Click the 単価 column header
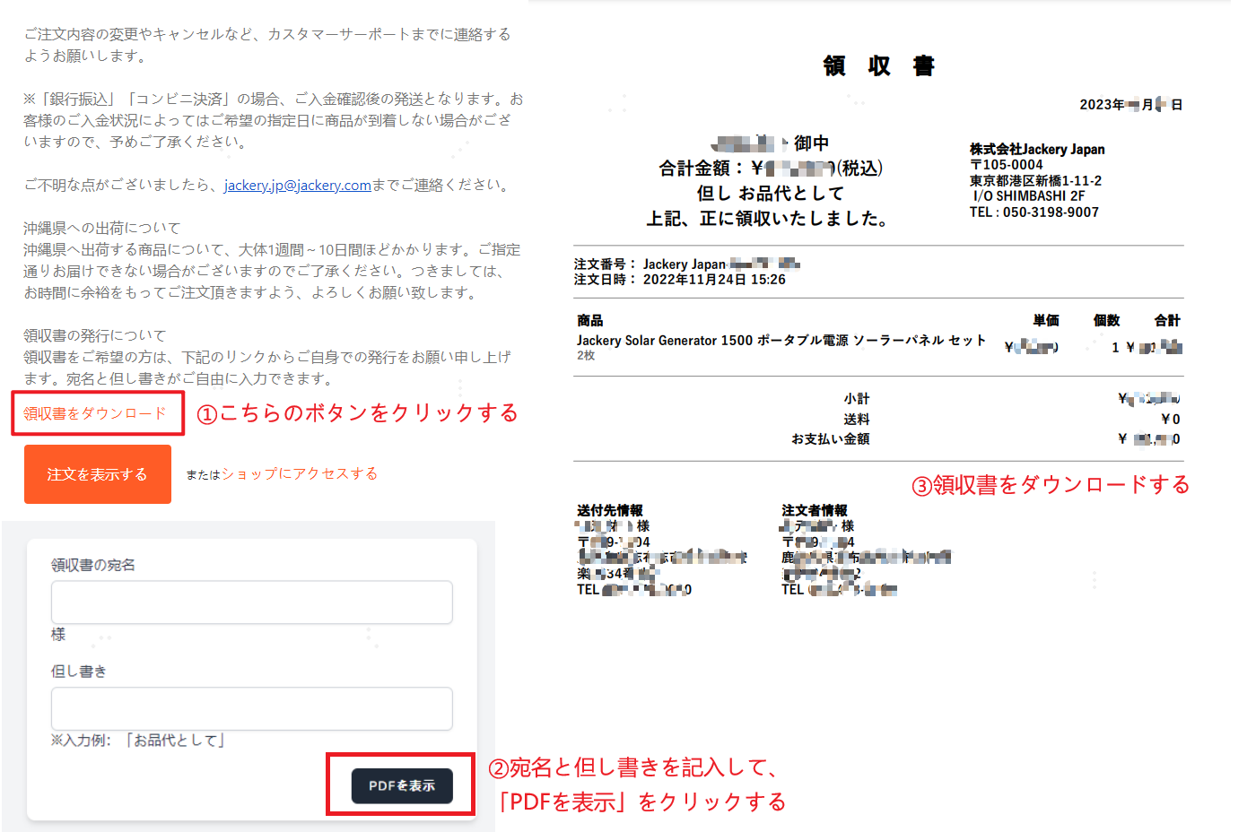The image size is (1256, 832). pos(1046,321)
